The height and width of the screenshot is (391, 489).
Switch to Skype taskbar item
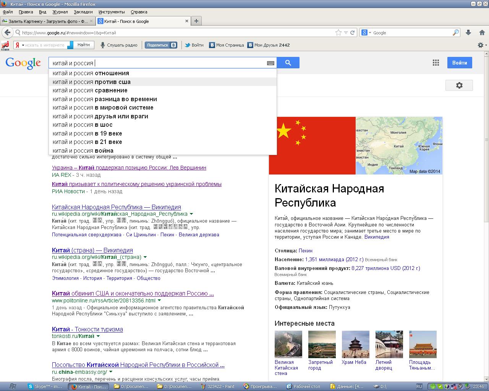click(45, 386)
